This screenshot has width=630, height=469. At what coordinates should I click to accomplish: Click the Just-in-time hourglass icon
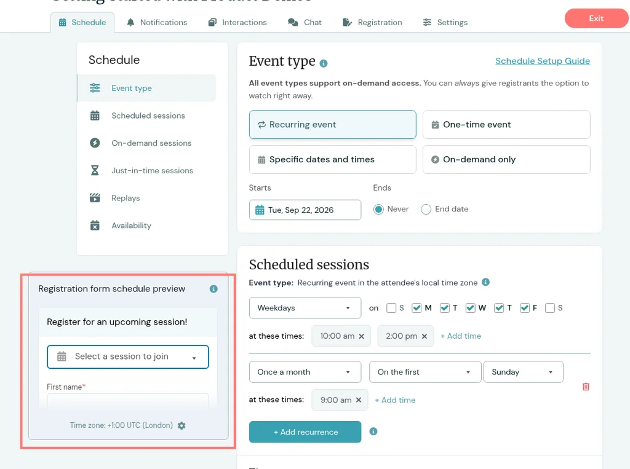point(95,171)
